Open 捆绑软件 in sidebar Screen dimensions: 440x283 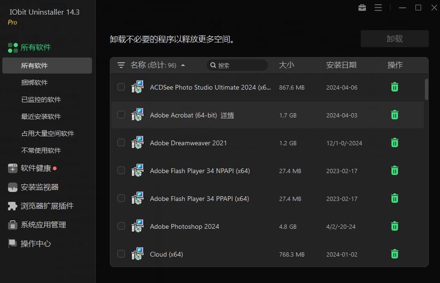point(34,83)
